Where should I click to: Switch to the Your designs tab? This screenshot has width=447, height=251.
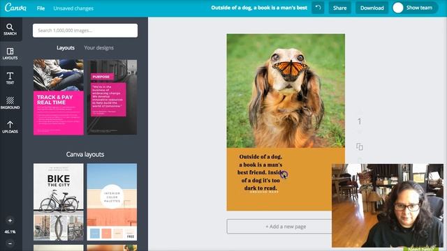[99, 48]
